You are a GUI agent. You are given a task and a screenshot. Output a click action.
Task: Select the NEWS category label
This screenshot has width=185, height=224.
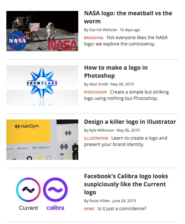89,209
